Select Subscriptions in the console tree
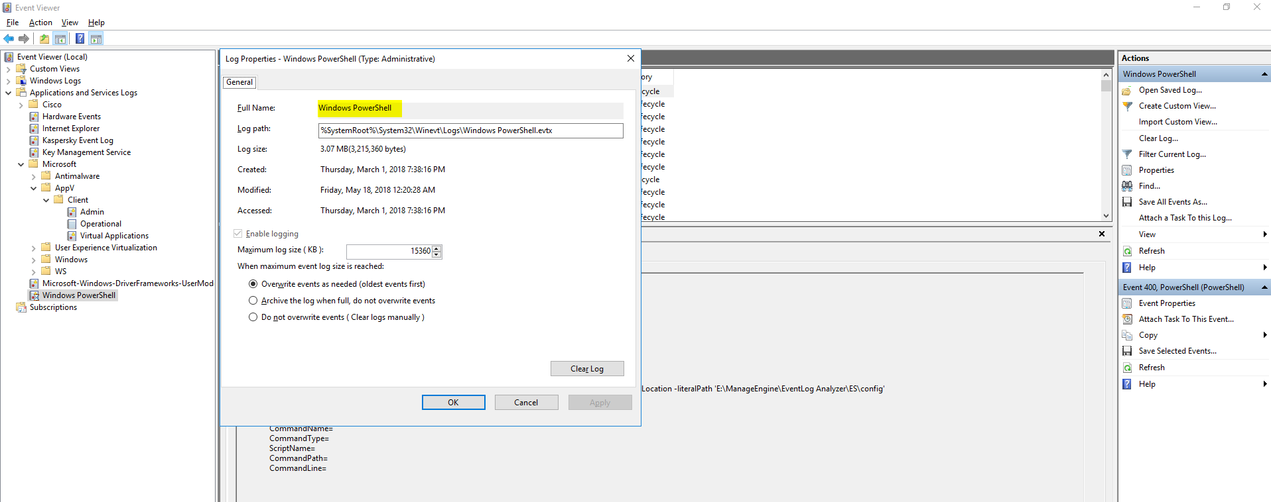The width and height of the screenshot is (1271, 502). [x=53, y=307]
